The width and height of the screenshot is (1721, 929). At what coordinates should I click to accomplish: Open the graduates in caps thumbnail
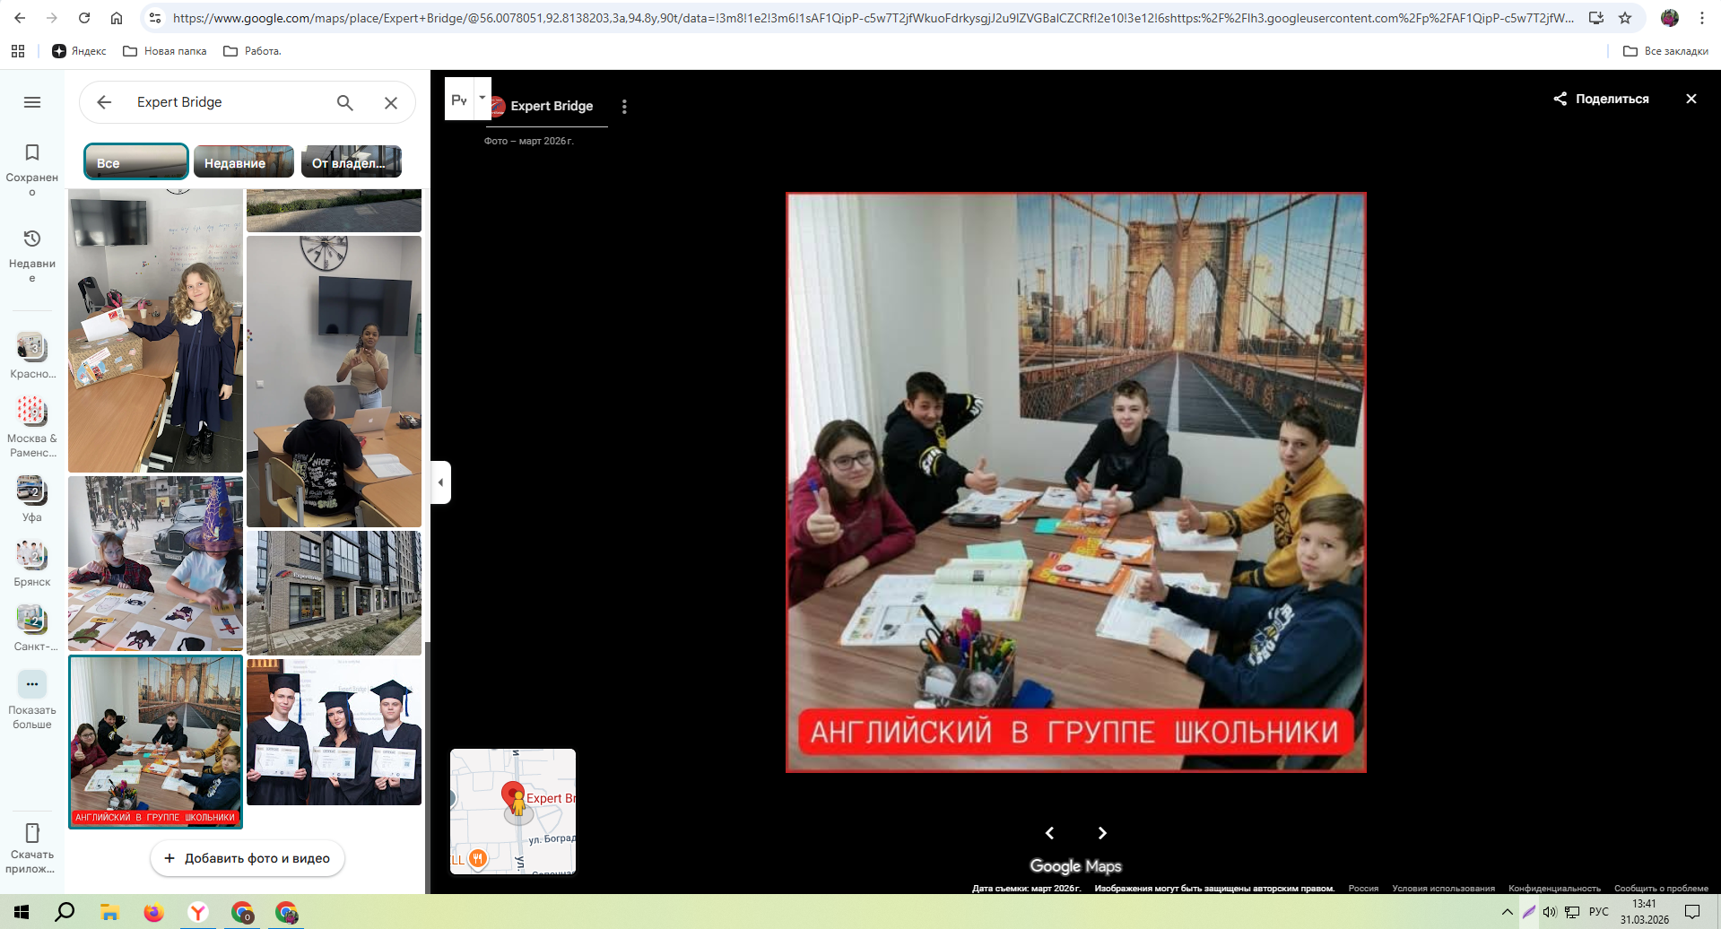point(334,732)
